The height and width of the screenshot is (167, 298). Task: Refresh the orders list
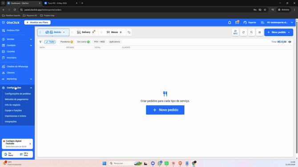coord(243,32)
